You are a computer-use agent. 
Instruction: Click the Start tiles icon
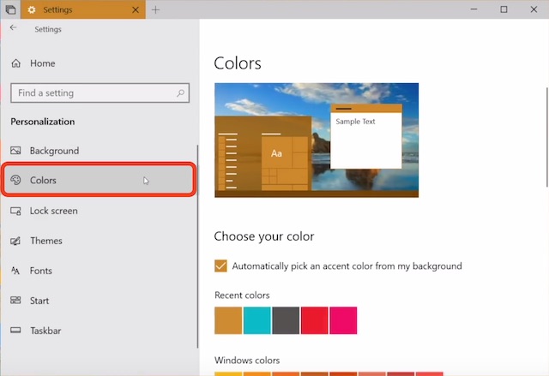[15, 300]
